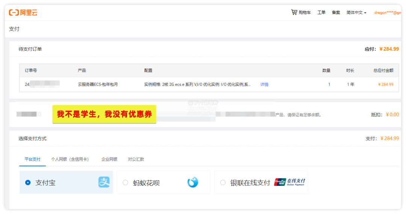406x214 pixels.
Task: Click the order number cell starting 24
Action: pos(42,84)
